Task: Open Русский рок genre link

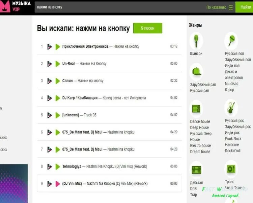Action: coord(234,121)
